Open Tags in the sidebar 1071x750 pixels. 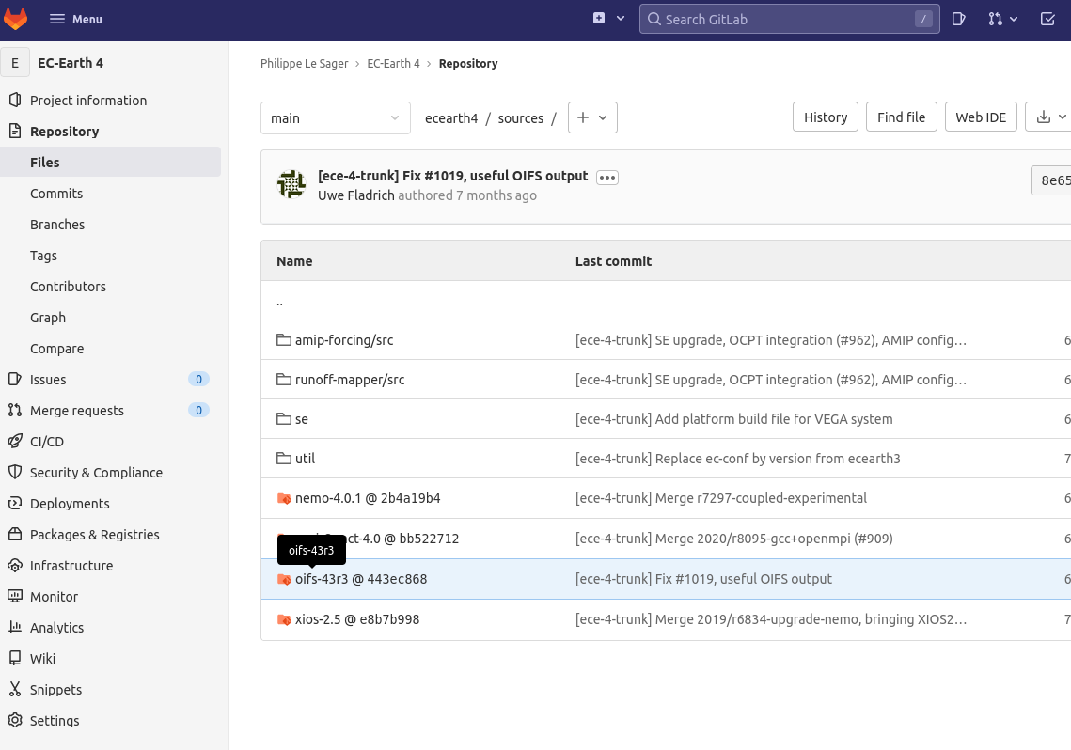[43, 256]
